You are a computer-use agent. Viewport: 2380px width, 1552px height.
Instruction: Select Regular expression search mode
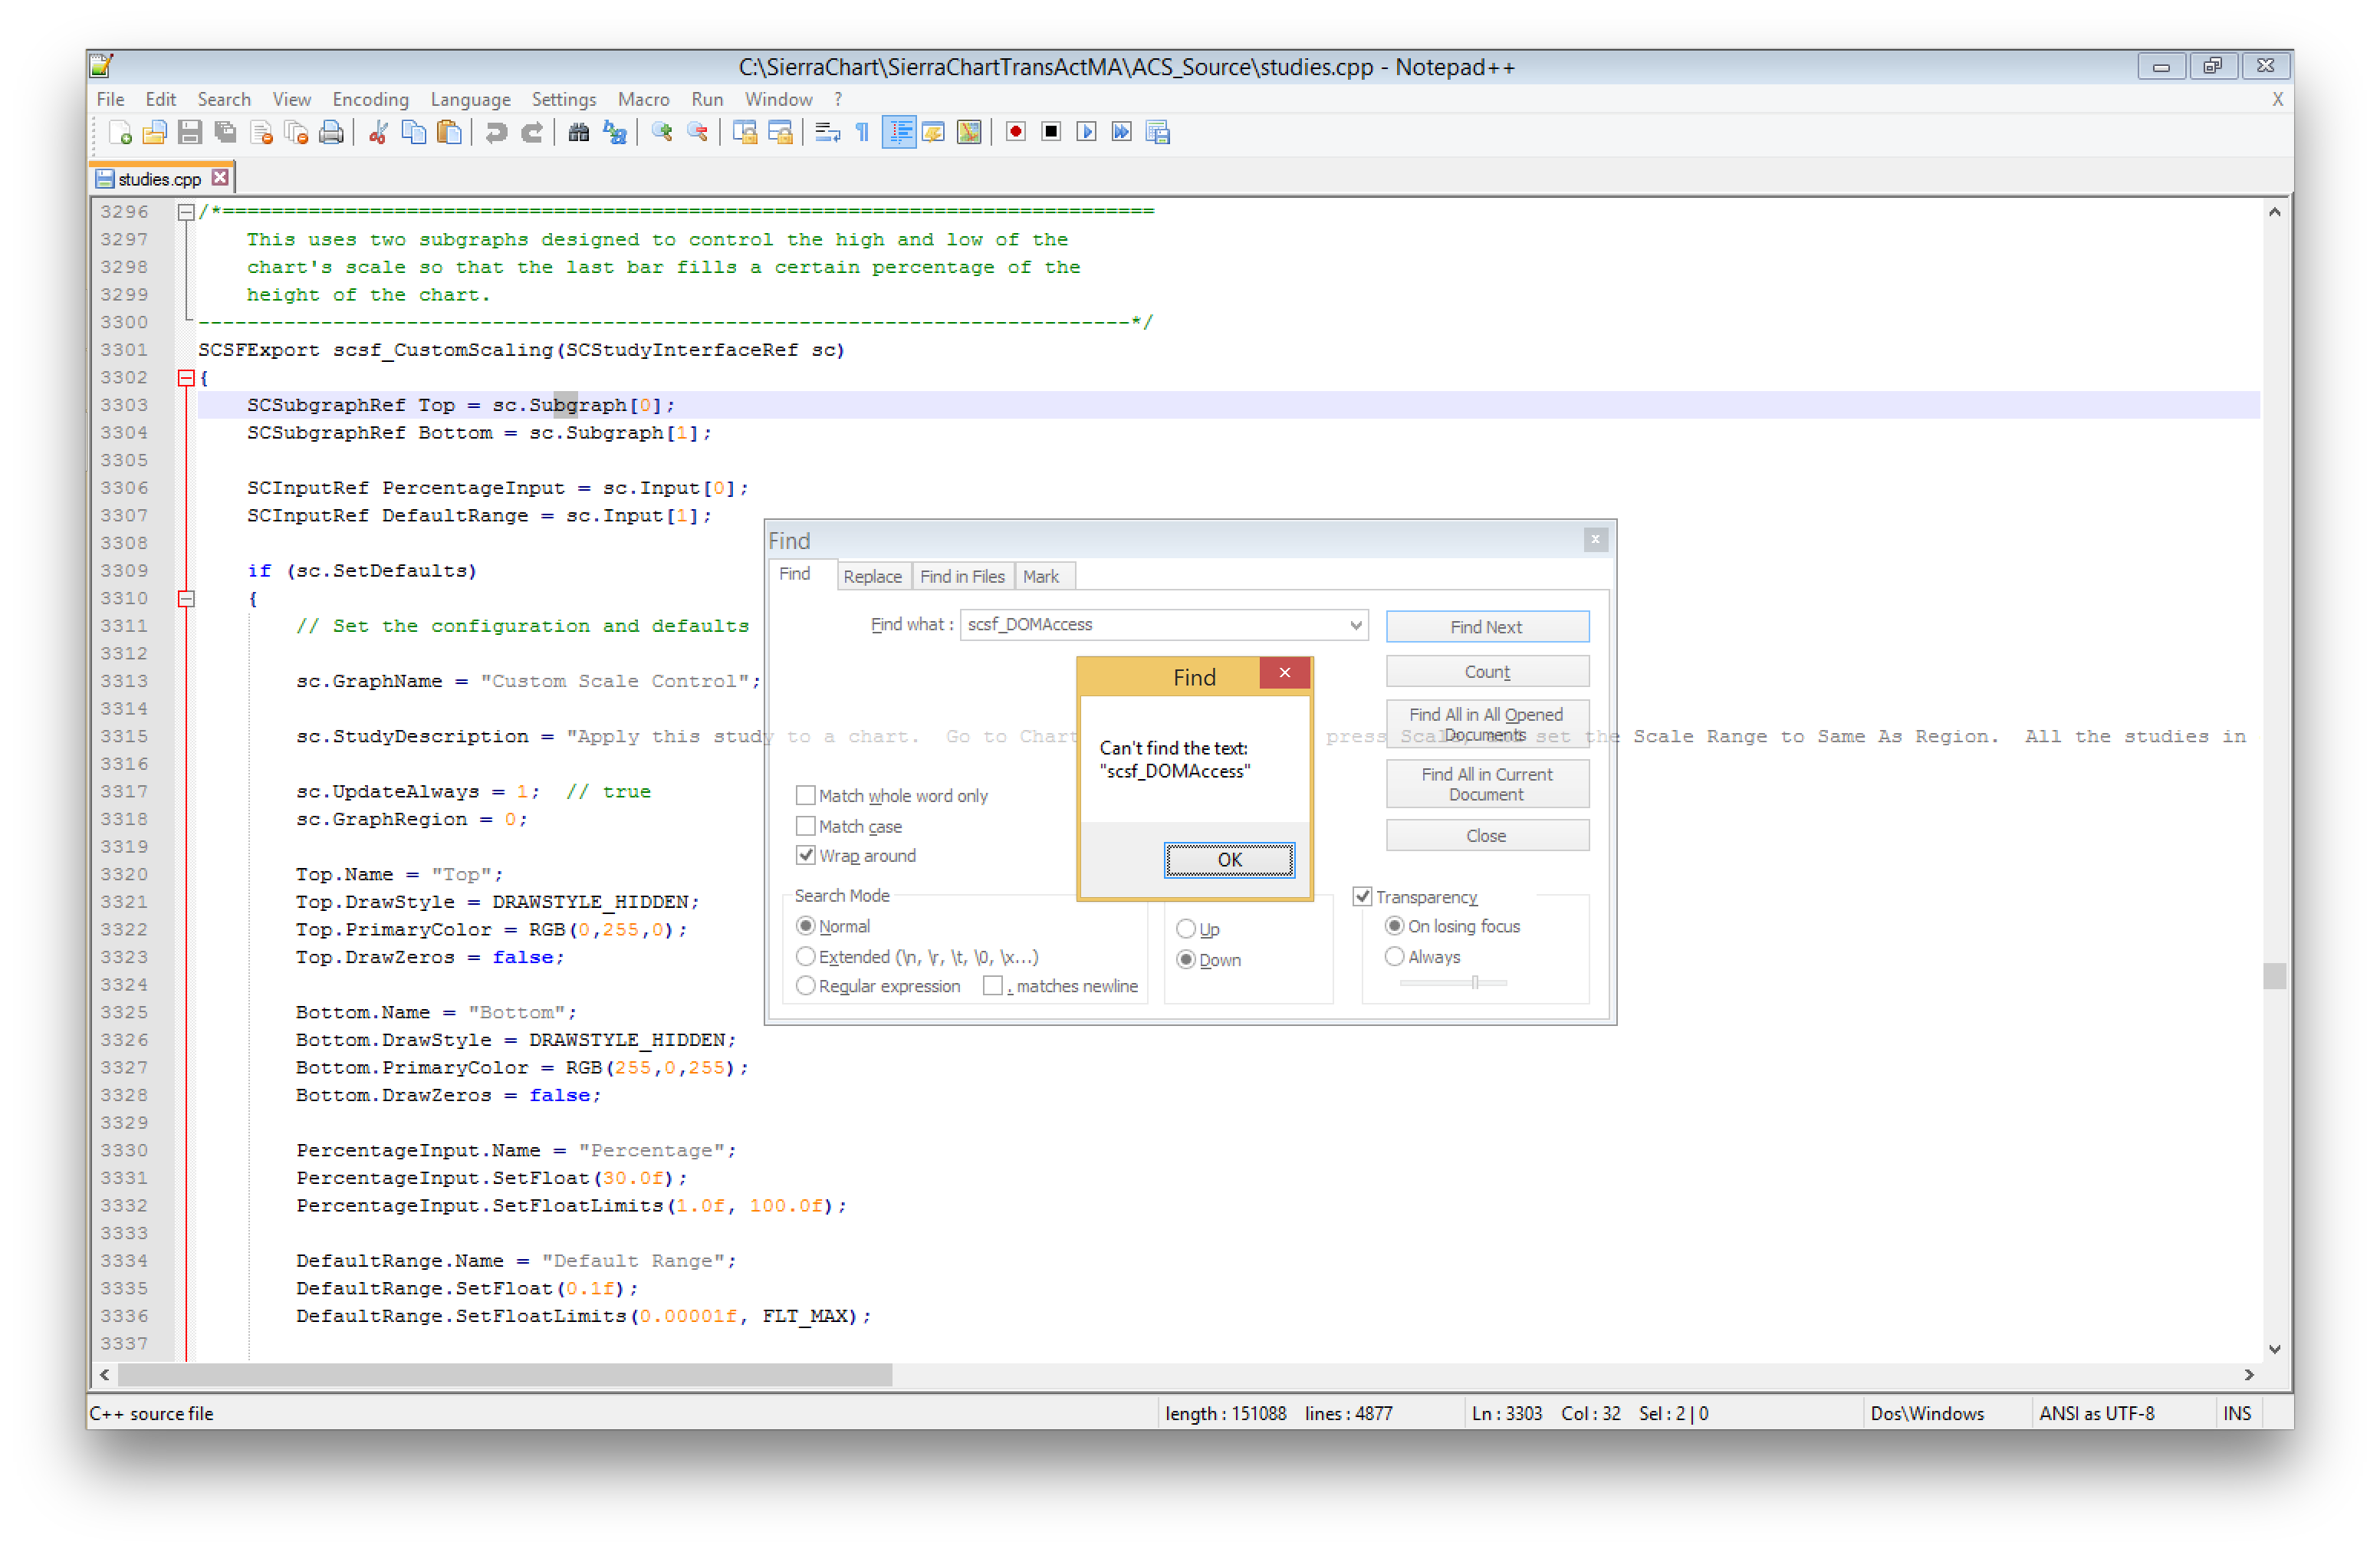tap(805, 986)
